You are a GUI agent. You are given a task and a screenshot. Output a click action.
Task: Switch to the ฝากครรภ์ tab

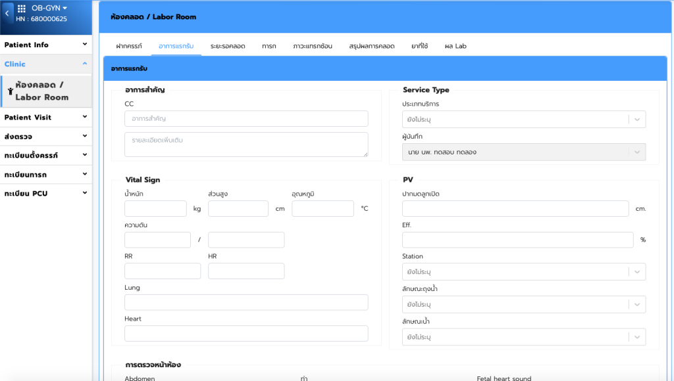(129, 46)
